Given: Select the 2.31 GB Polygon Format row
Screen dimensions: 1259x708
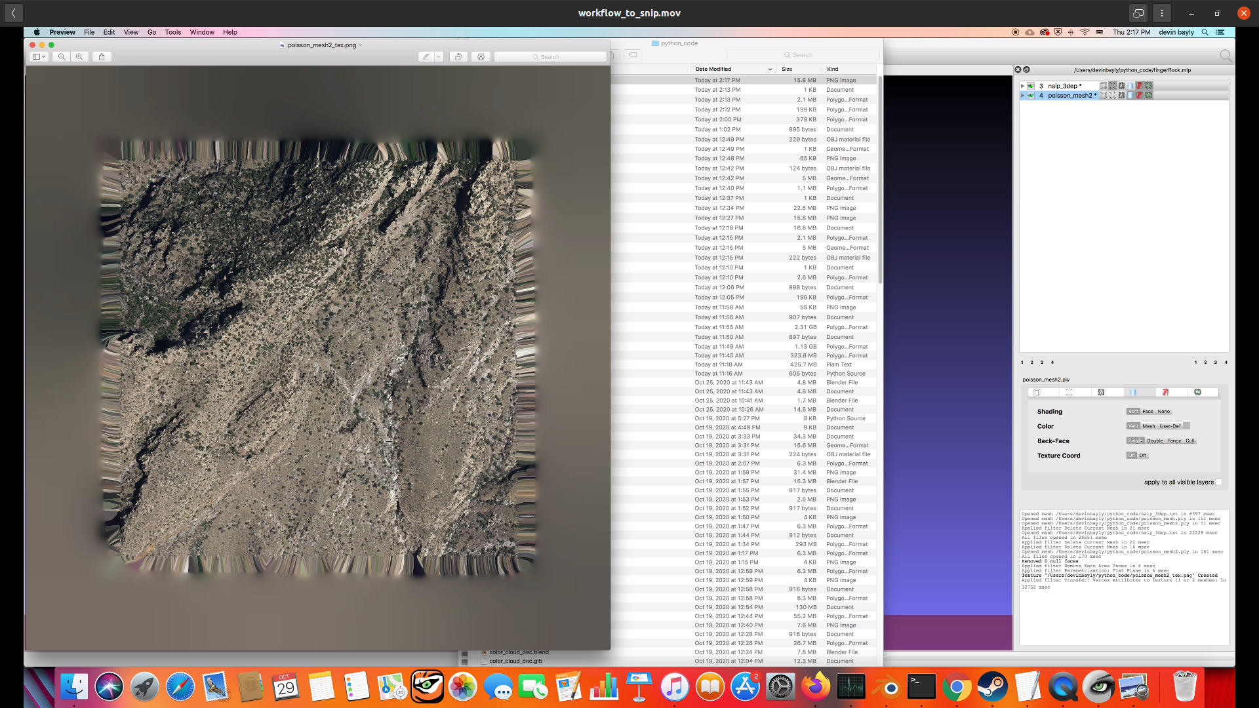Looking at the screenshot, I should [x=744, y=327].
